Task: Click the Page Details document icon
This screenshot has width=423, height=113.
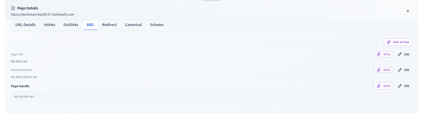Action: pyautogui.click(x=13, y=8)
